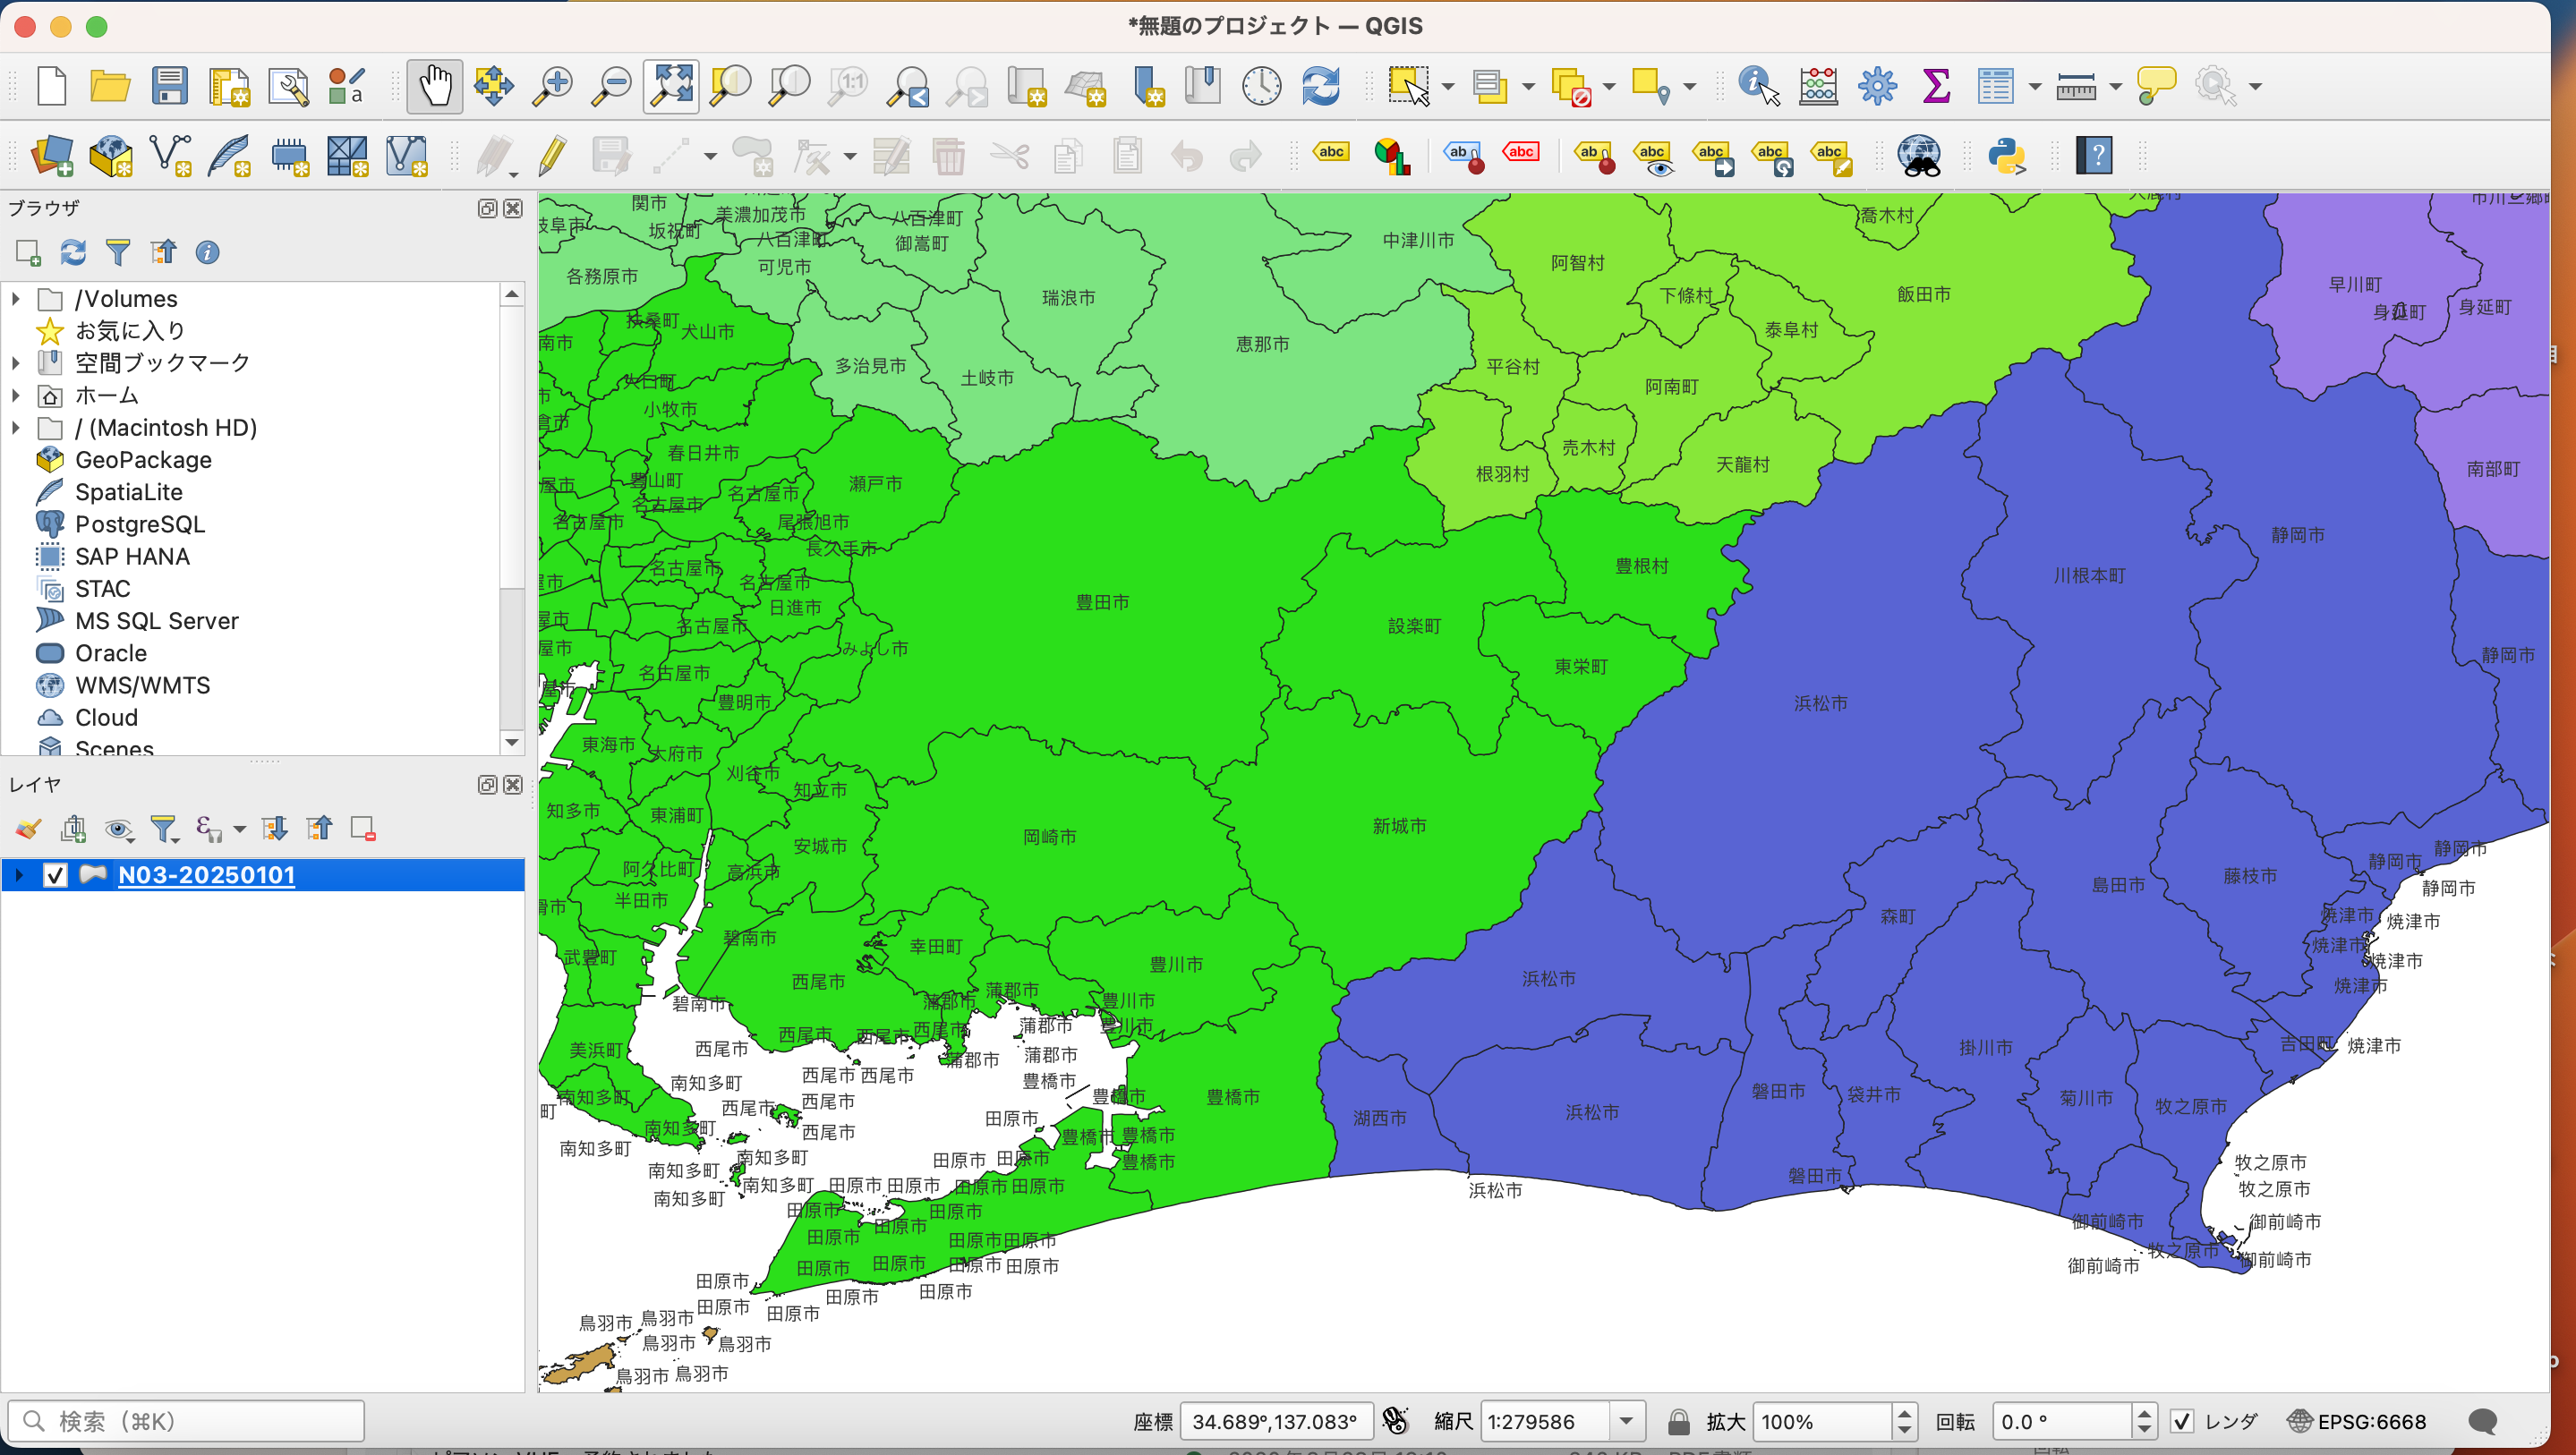2576x1455 pixels.
Task: Select WMS/WMTS in the browser panel
Action: pos(142,685)
